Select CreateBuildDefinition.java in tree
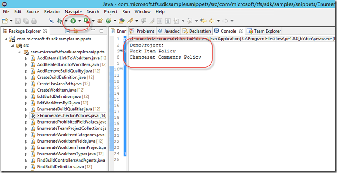 (62, 77)
